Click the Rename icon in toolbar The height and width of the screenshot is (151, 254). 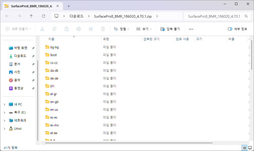point(79,29)
